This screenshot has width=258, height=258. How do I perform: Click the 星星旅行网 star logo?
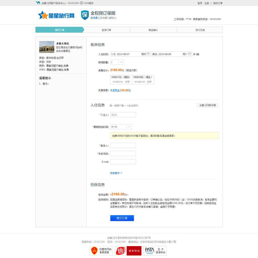tap(56, 15)
